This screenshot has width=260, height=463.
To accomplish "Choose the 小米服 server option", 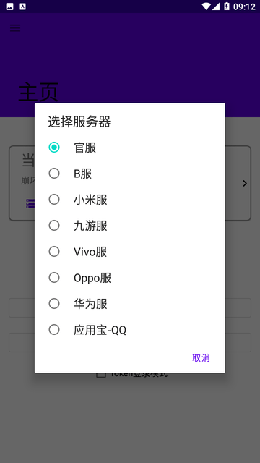I will pyautogui.click(x=54, y=200).
